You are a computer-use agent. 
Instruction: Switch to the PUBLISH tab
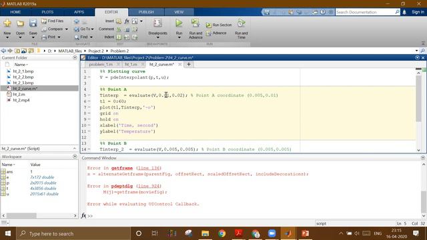146,12
